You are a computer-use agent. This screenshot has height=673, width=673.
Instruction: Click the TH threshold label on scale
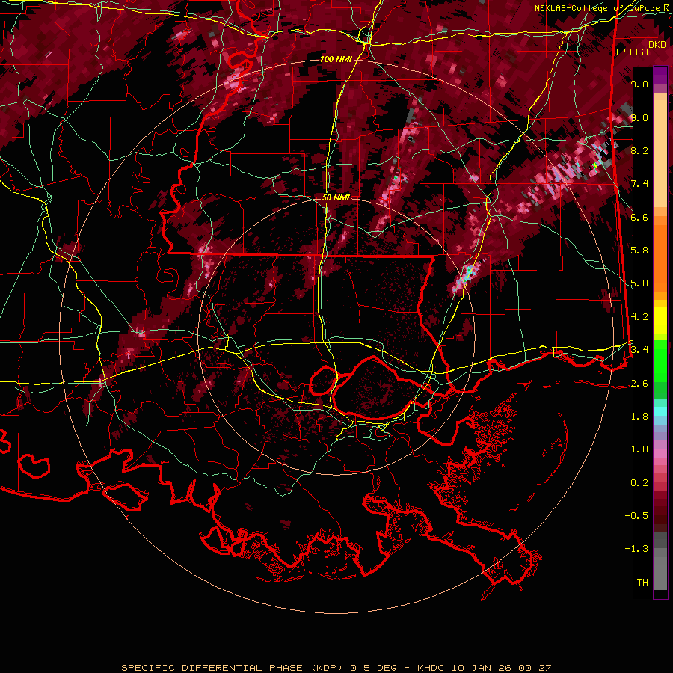point(642,583)
